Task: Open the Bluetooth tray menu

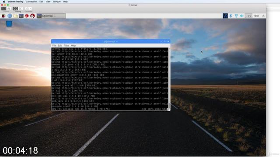Action: pyautogui.click(x=231, y=16)
